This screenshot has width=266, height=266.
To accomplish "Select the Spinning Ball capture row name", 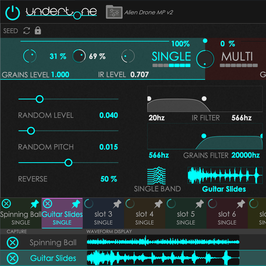I will (x=53, y=243).
